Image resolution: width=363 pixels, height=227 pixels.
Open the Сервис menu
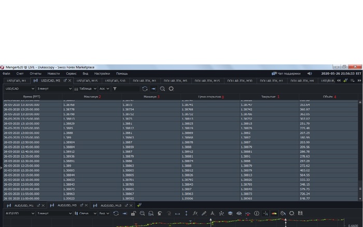coord(71,74)
